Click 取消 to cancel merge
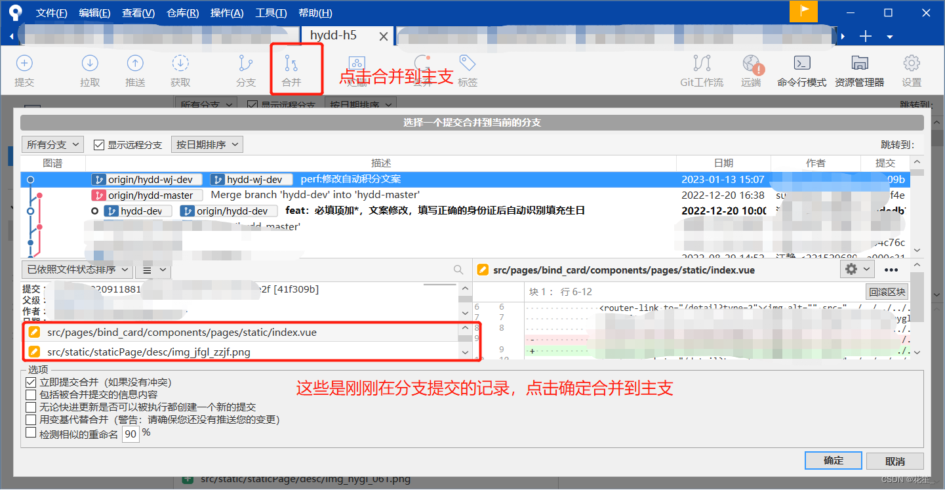This screenshot has height=490, width=945. coord(895,461)
